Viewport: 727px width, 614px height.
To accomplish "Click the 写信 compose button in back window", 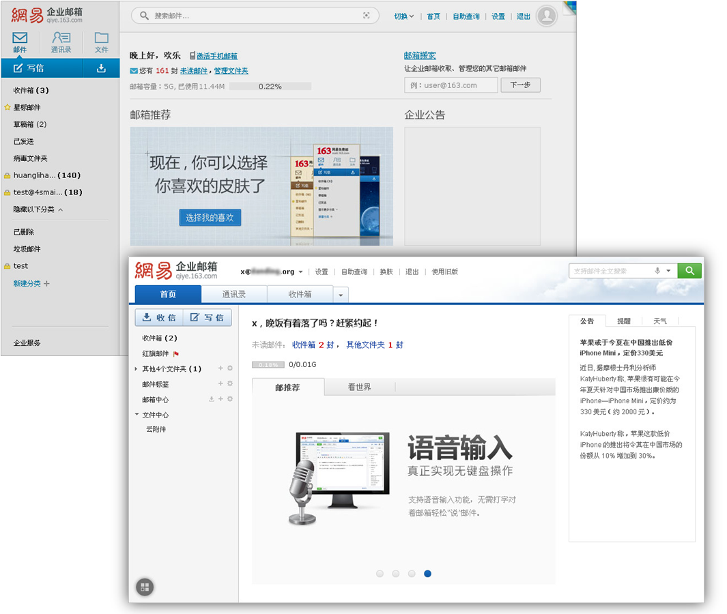I will pos(42,69).
